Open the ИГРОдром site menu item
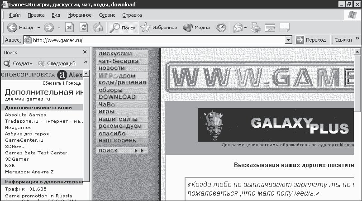The width and height of the screenshot is (362, 201). pos(122,76)
